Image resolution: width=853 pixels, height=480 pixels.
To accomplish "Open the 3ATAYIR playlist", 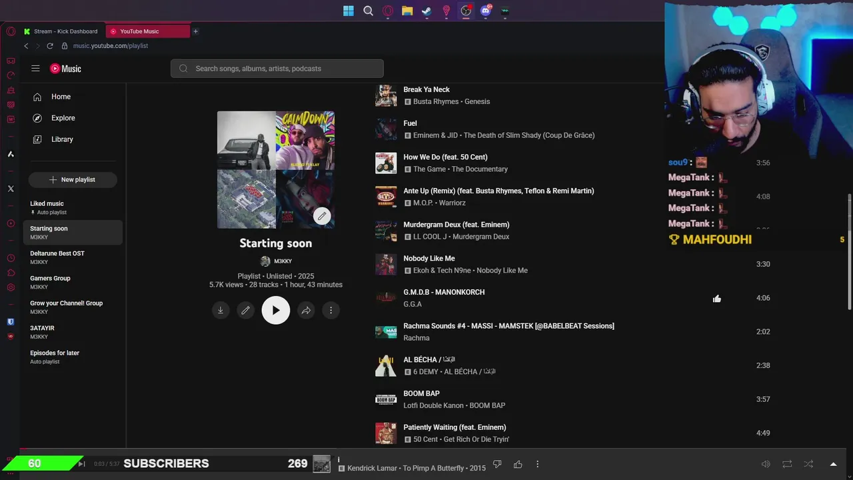I will pyautogui.click(x=73, y=332).
